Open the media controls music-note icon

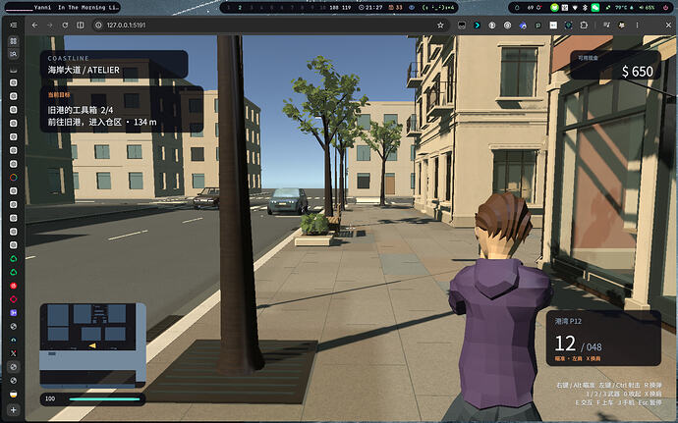pyautogui.click(x=606, y=26)
